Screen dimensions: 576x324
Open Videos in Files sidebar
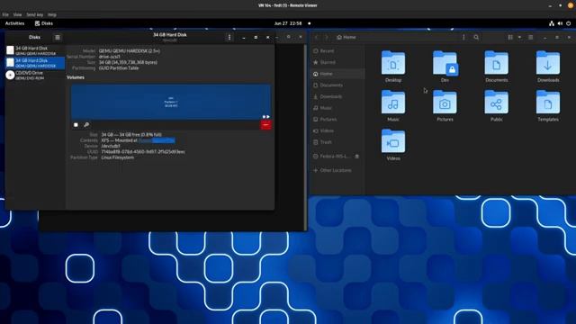(337, 130)
